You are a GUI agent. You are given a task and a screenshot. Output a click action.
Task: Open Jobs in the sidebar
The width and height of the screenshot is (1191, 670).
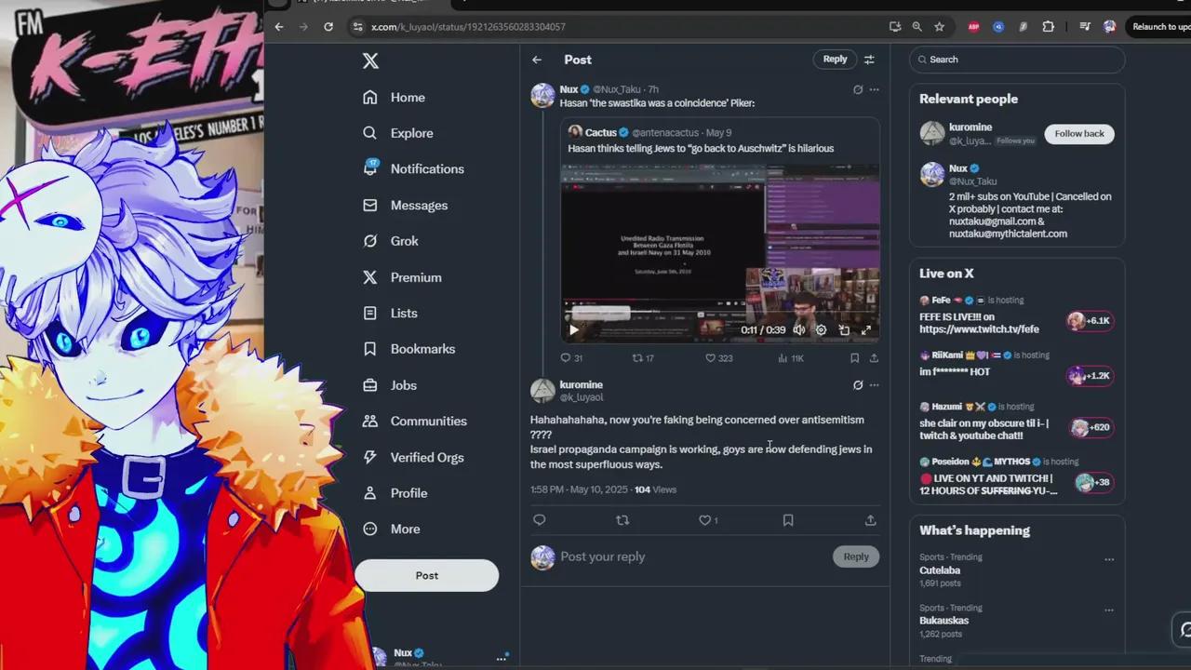pos(389,385)
